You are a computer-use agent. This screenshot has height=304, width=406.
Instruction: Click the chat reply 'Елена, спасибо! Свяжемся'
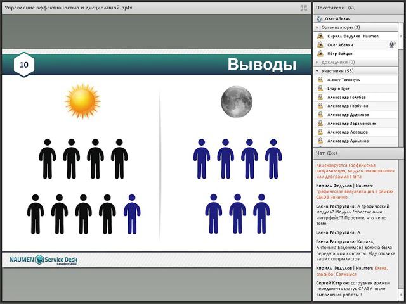(x=352, y=271)
